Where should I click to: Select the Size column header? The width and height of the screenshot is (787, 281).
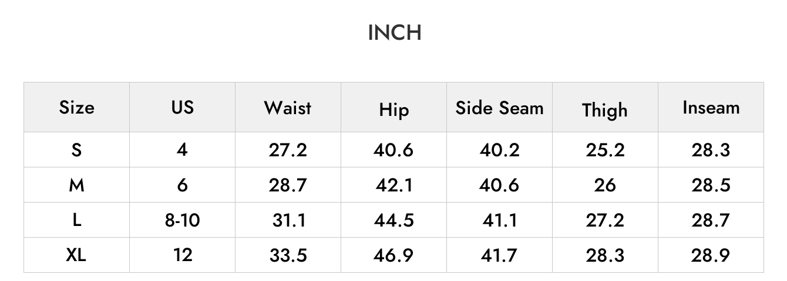coord(76,108)
